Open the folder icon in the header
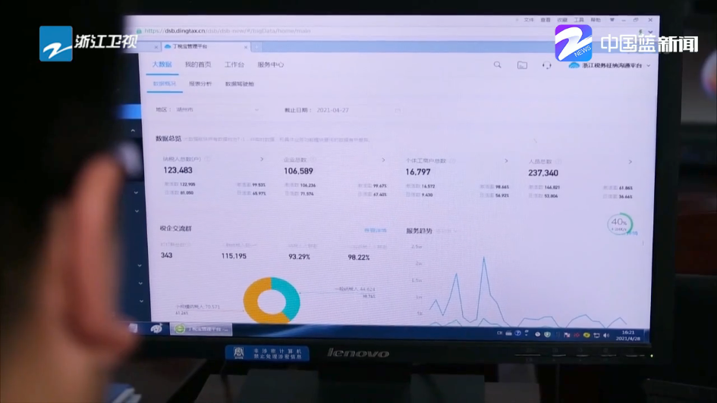The width and height of the screenshot is (717, 403). click(522, 65)
